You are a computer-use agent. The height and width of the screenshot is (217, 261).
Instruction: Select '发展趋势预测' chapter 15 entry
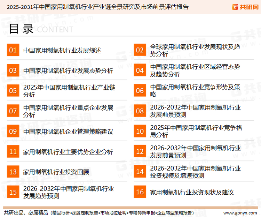tap(69, 192)
